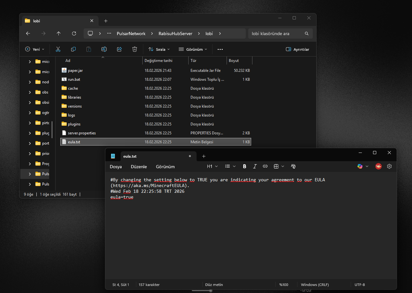
Task: Click the PC monitor icon in address bar
Action: point(90,34)
